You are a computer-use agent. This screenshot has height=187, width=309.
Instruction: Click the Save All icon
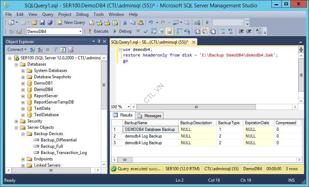[x=50, y=22]
